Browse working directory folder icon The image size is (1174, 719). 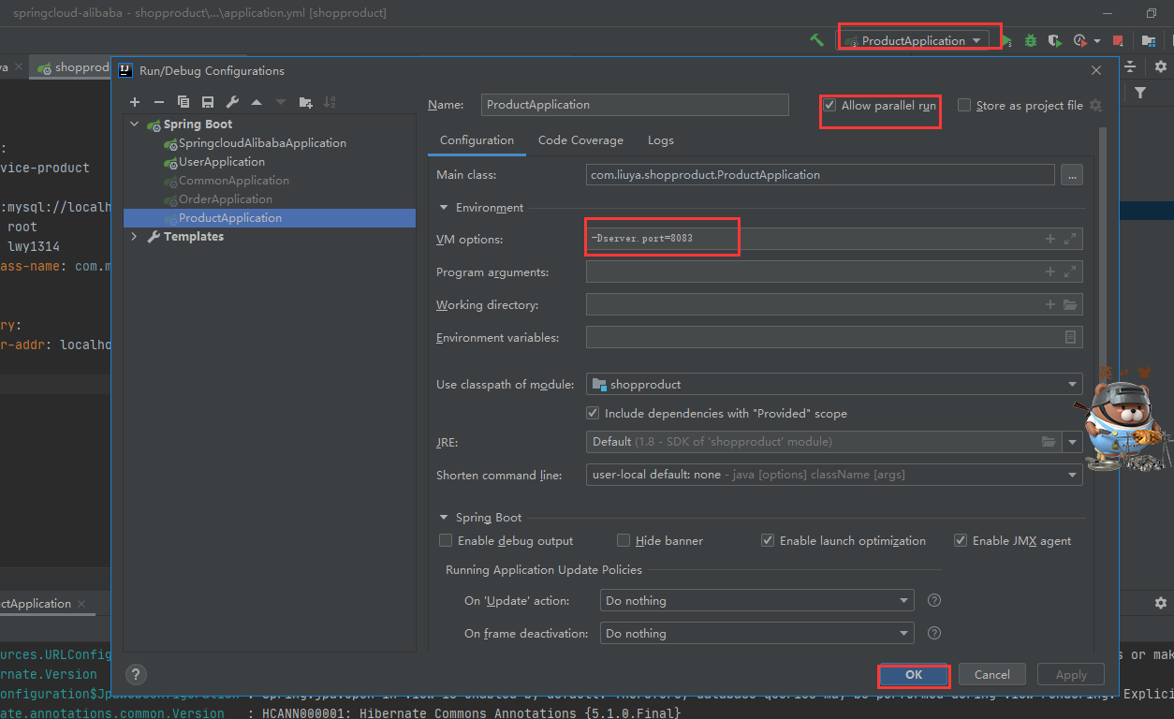pyautogui.click(x=1070, y=305)
